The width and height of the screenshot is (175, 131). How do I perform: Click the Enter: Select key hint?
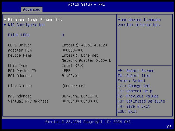point(131,81)
